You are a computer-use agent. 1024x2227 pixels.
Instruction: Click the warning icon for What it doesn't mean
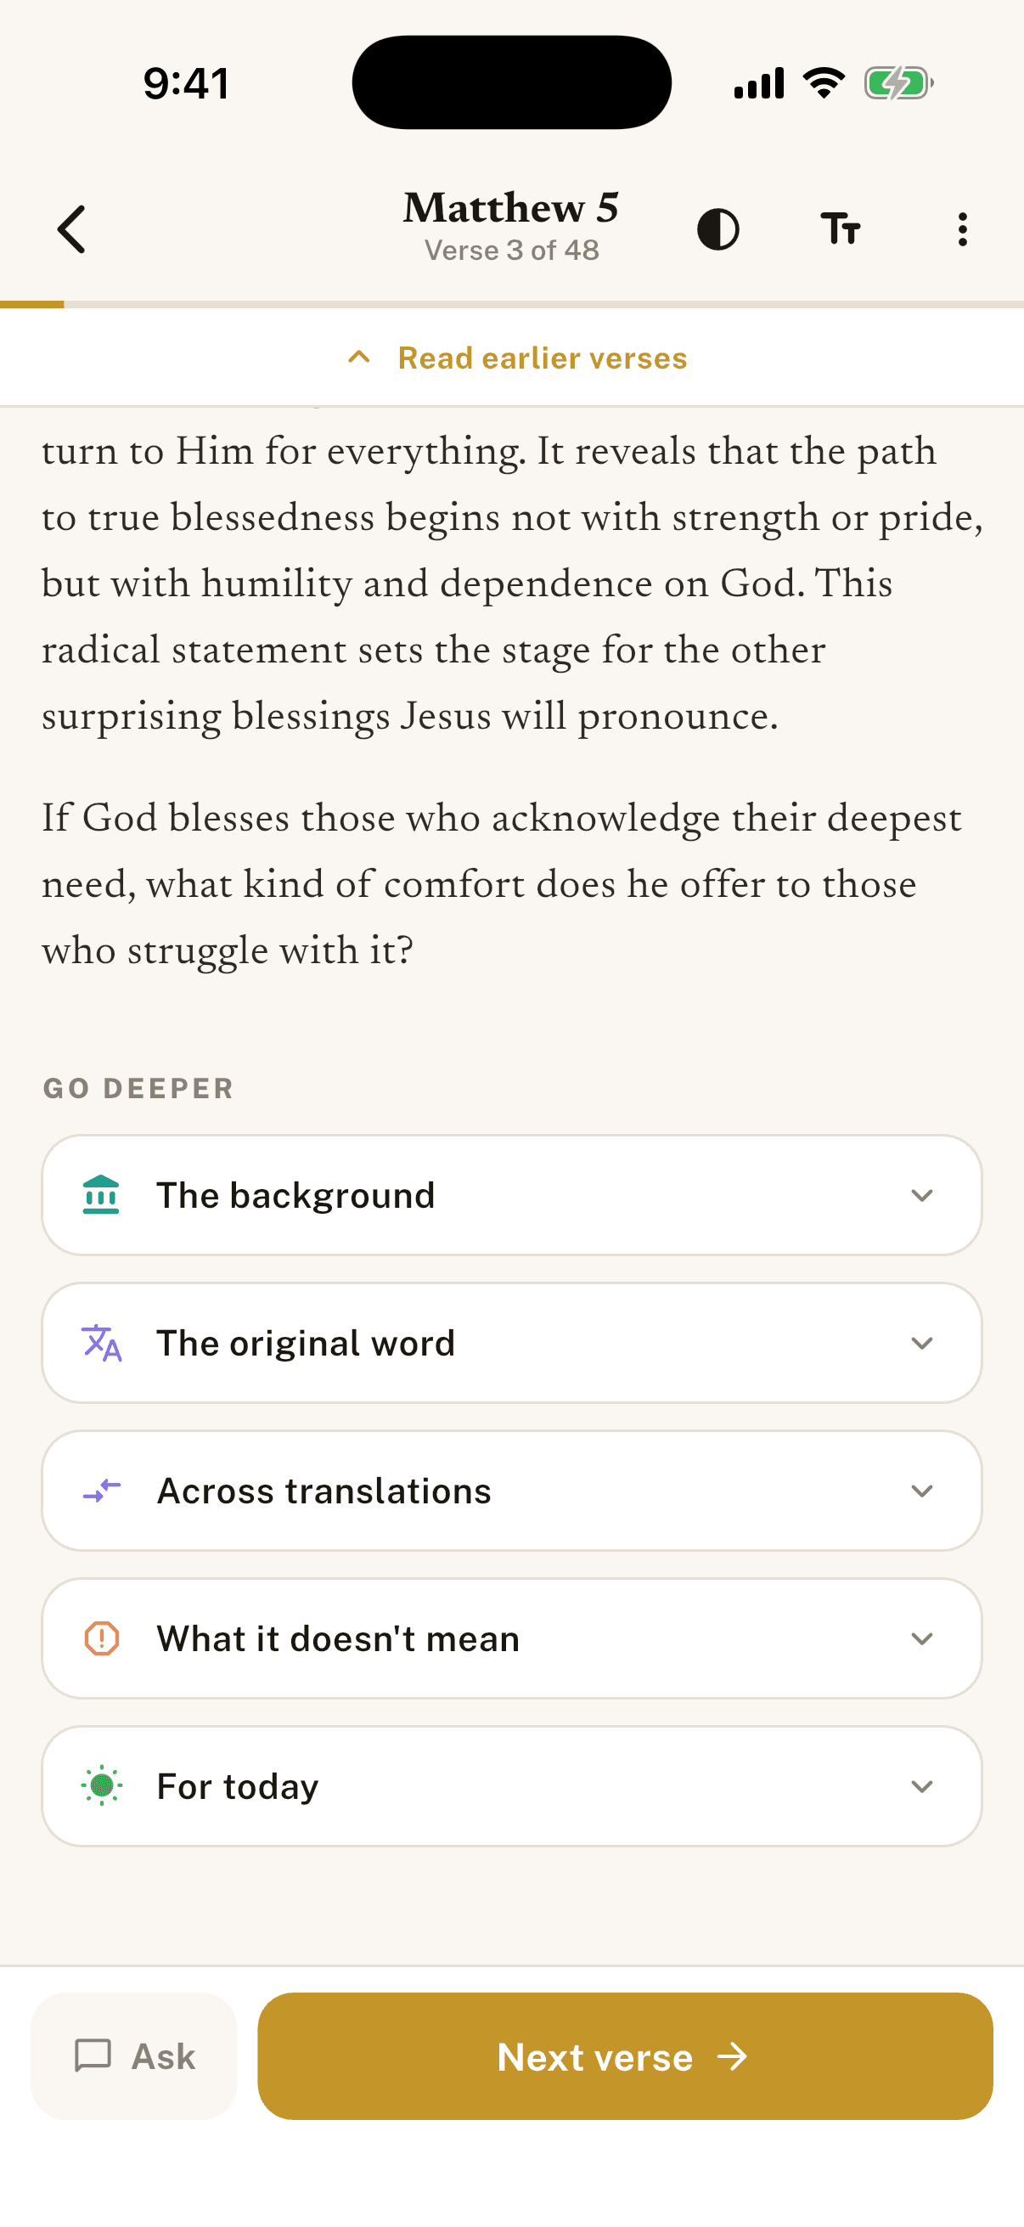pyautogui.click(x=101, y=1638)
